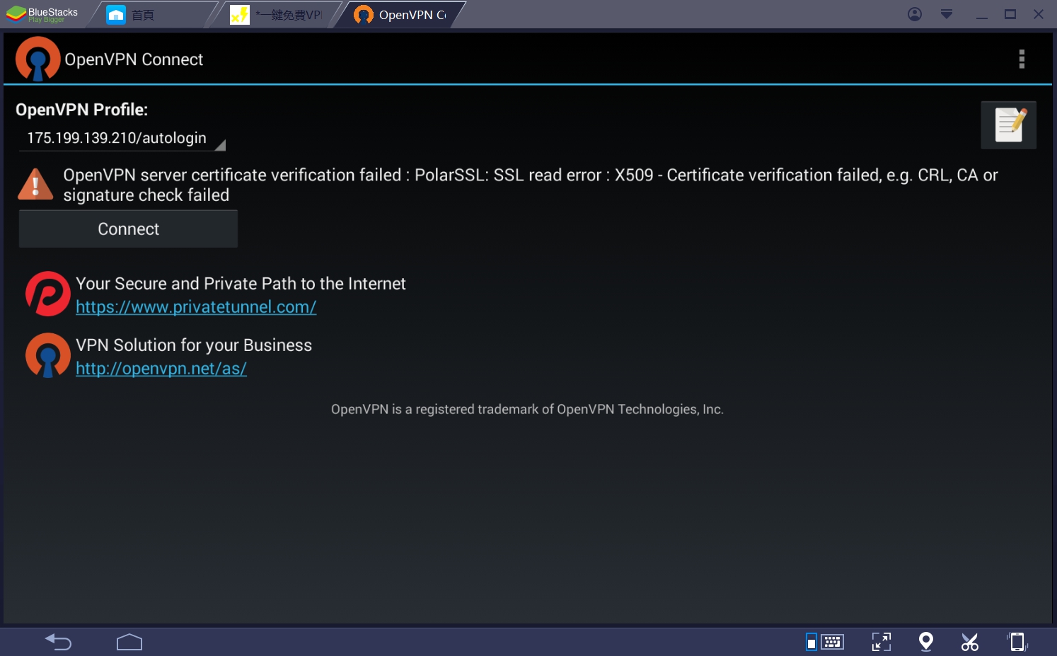Open the profile edit notepad icon
Image resolution: width=1057 pixels, height=656 pixels.
click(x=1009, y=125)
